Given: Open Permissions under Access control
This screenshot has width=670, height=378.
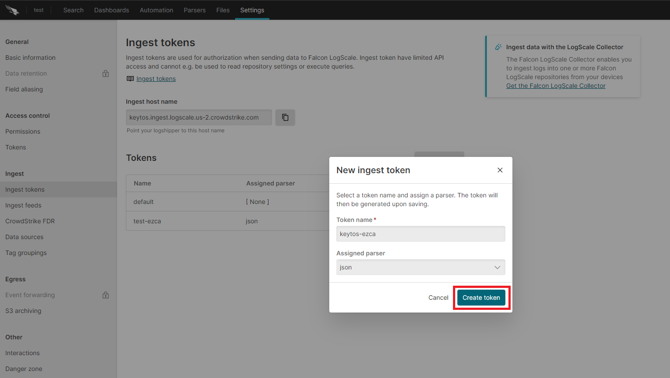Looking at the screenshot, I should click(23, 131).
